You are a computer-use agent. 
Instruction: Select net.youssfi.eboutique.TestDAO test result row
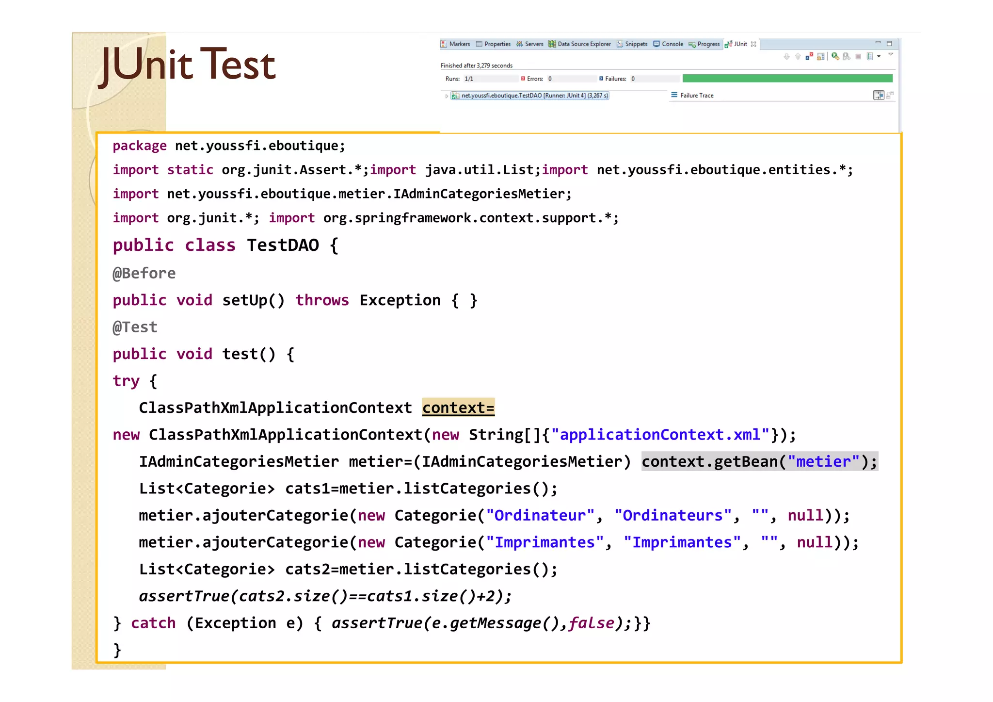tap(529, 96)
